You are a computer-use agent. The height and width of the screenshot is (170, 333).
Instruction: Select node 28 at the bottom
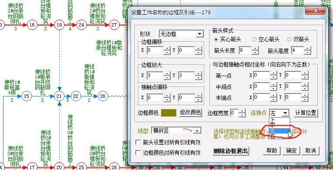coord(114,167)
